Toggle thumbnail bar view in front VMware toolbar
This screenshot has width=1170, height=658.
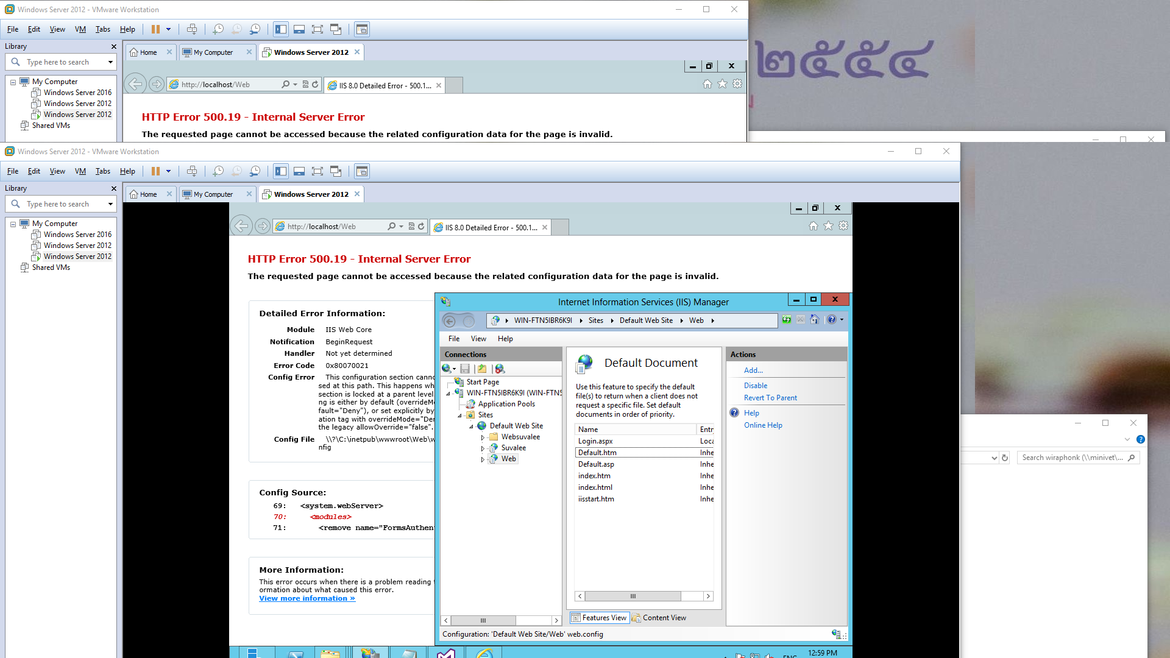pyautogui.click(x=299, y=171)
